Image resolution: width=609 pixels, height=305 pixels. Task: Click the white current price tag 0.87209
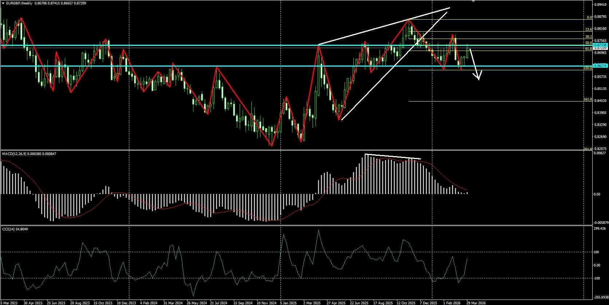[x=600, y=48]
